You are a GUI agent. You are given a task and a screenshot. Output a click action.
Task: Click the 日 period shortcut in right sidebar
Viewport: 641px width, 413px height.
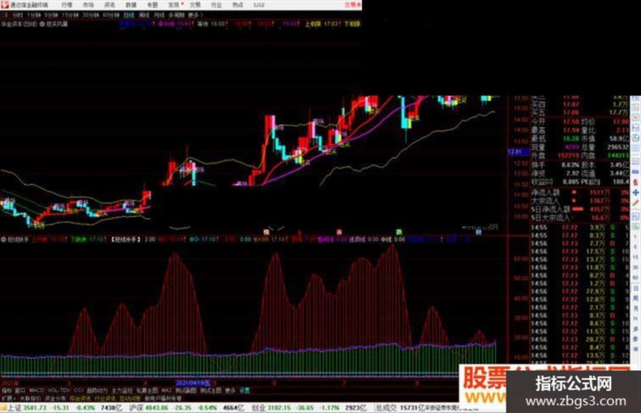pyautogui.click(x=636, y=288)
